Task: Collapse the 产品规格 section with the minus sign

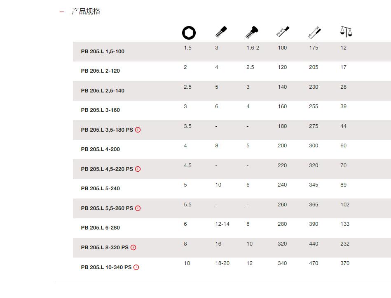Action: 61,12
